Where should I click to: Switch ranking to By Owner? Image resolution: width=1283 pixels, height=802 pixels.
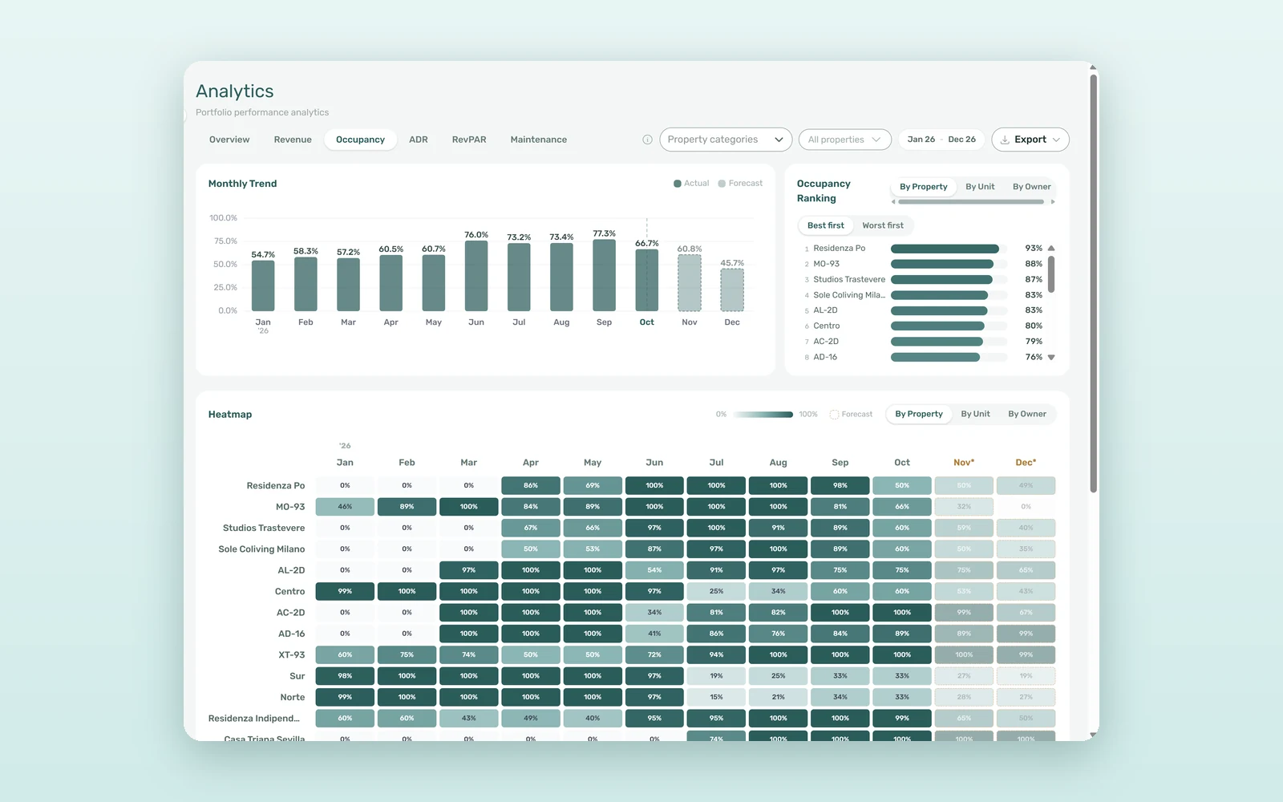[x=1031, y=187]
